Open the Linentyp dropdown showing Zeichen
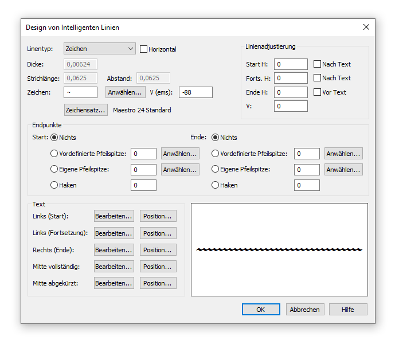The height and width of the screenshot is (344, 399). coord(100,49)
